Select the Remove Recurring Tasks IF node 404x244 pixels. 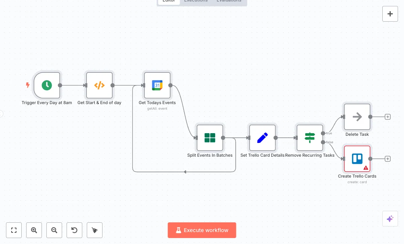[310, 138]
